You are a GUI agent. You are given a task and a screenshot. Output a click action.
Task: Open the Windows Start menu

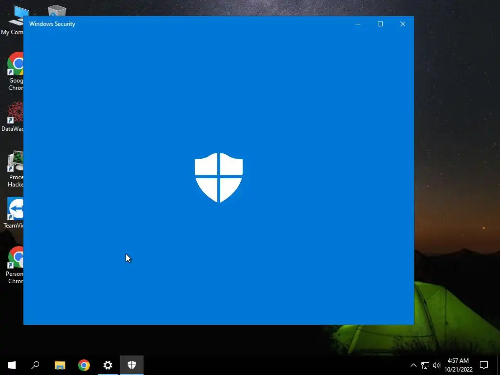[12, 365]
